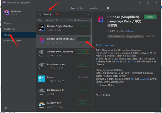162x113 pixels.
Task: Click PhpStorm version 2020.3.2 label
Action: click(x=15, y=14)
